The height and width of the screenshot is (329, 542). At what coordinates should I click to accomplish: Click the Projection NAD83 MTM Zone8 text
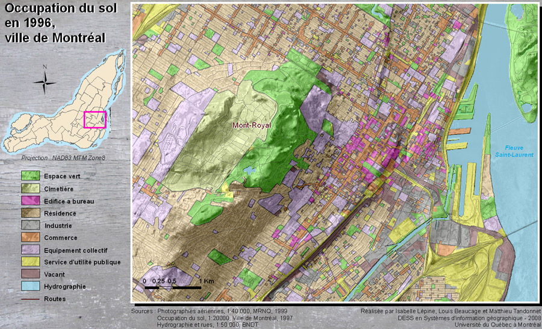63,158
